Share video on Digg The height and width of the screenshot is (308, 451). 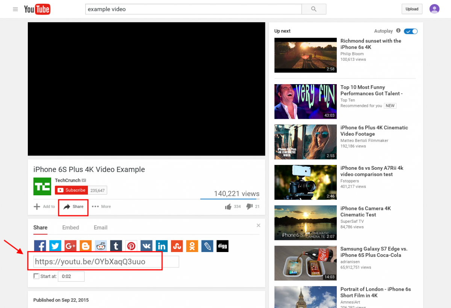[222, 246]
